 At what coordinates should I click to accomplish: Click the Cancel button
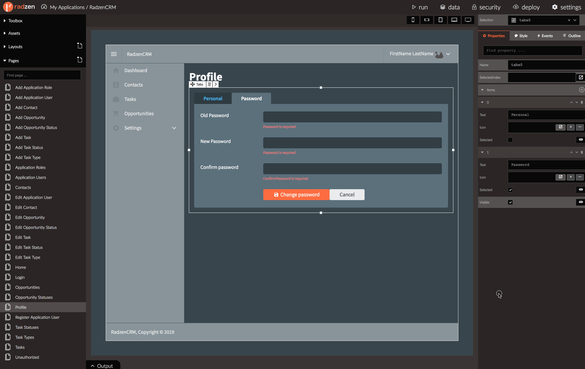coord(347,194)
